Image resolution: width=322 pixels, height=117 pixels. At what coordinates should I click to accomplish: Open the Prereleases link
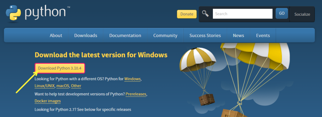[136, 94]
